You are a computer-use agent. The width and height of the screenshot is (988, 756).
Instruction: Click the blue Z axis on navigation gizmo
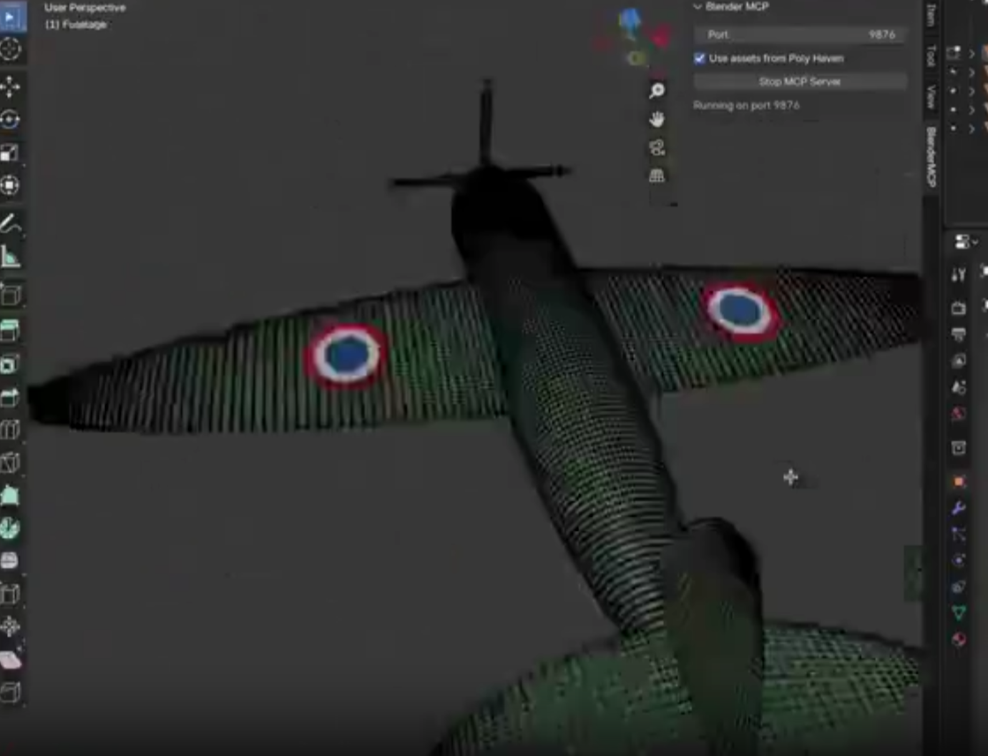pos(629,20)
